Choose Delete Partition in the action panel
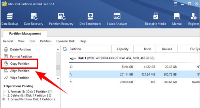This screenshot has height=108, width=200. tap(20, 49)
